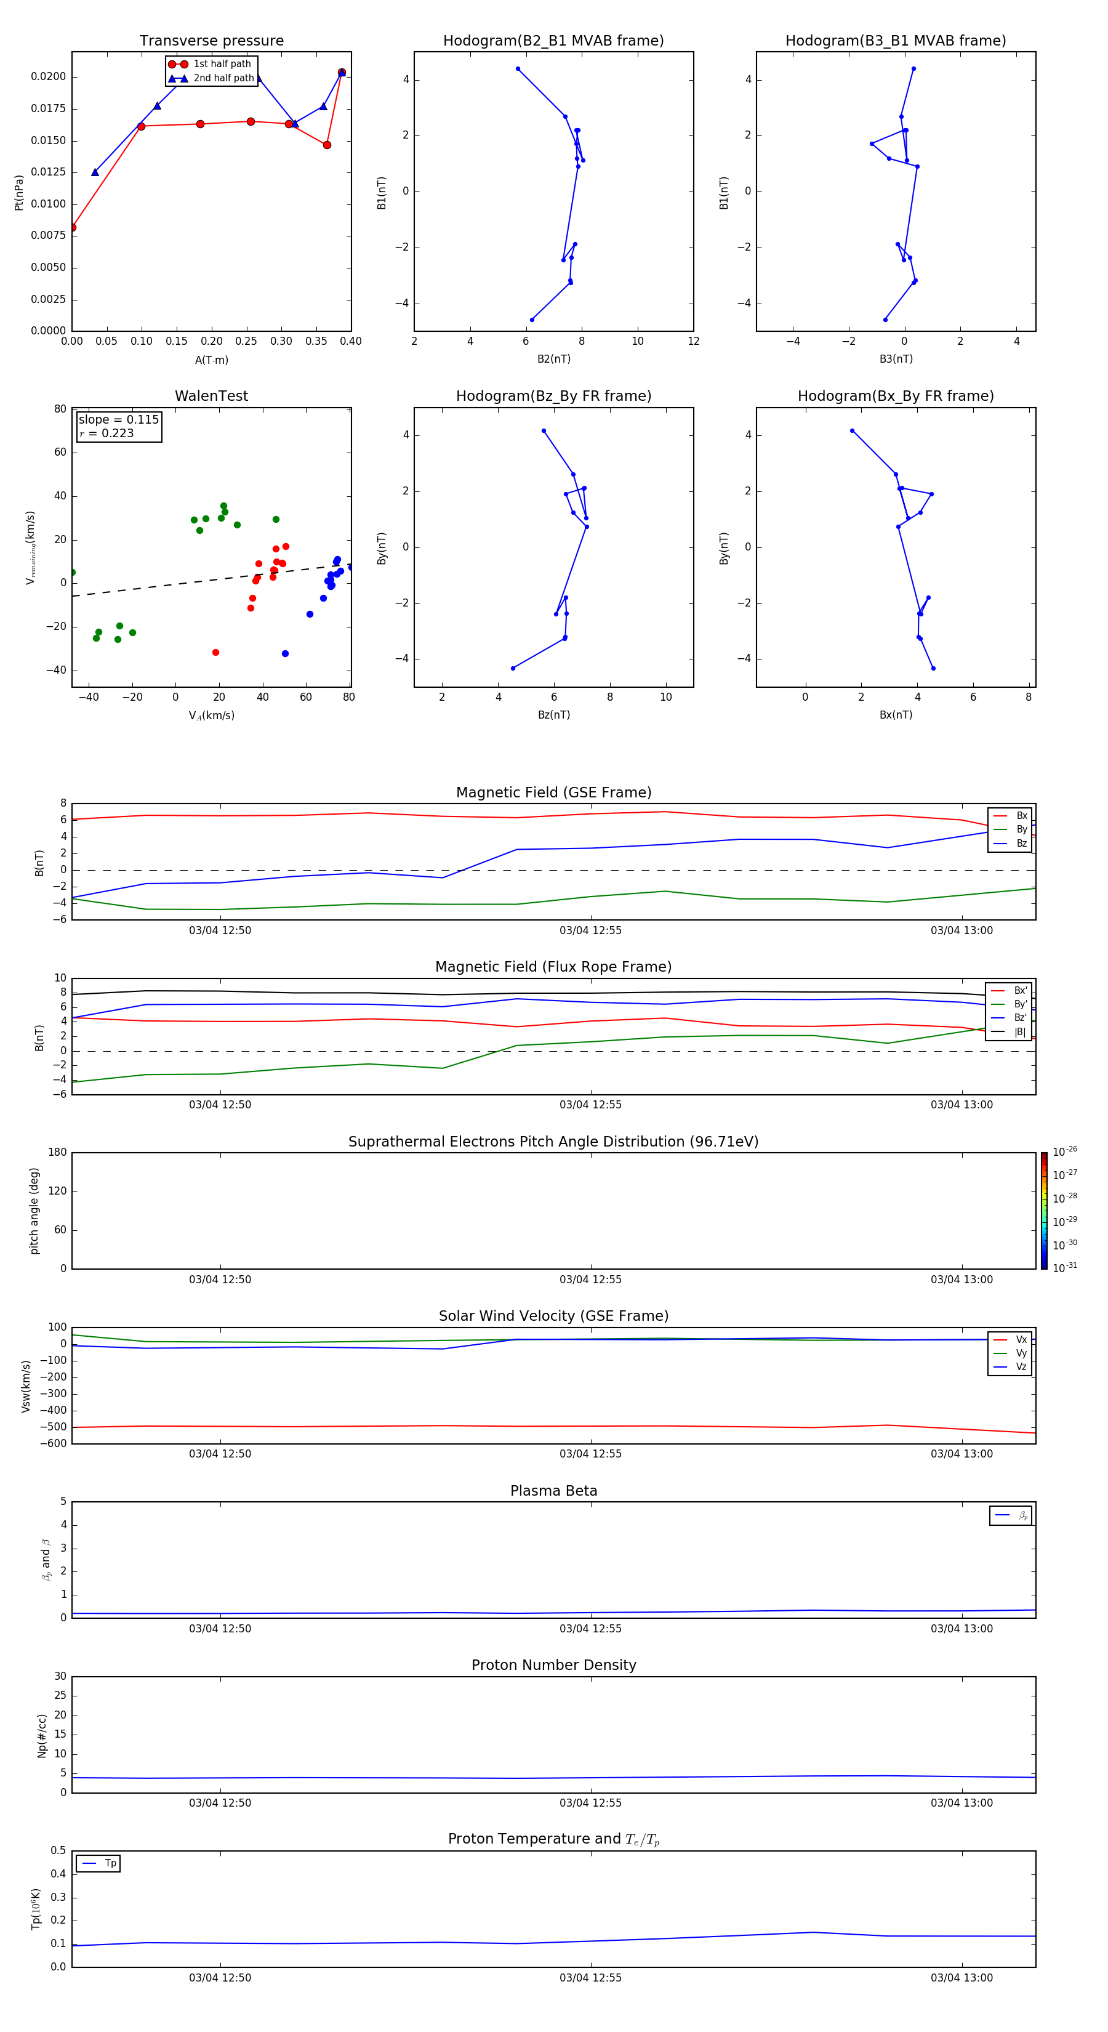Select the "By" entry in GSE legend
The height and width of the screenshot is (2032, 1108).
coord(1011,829)
